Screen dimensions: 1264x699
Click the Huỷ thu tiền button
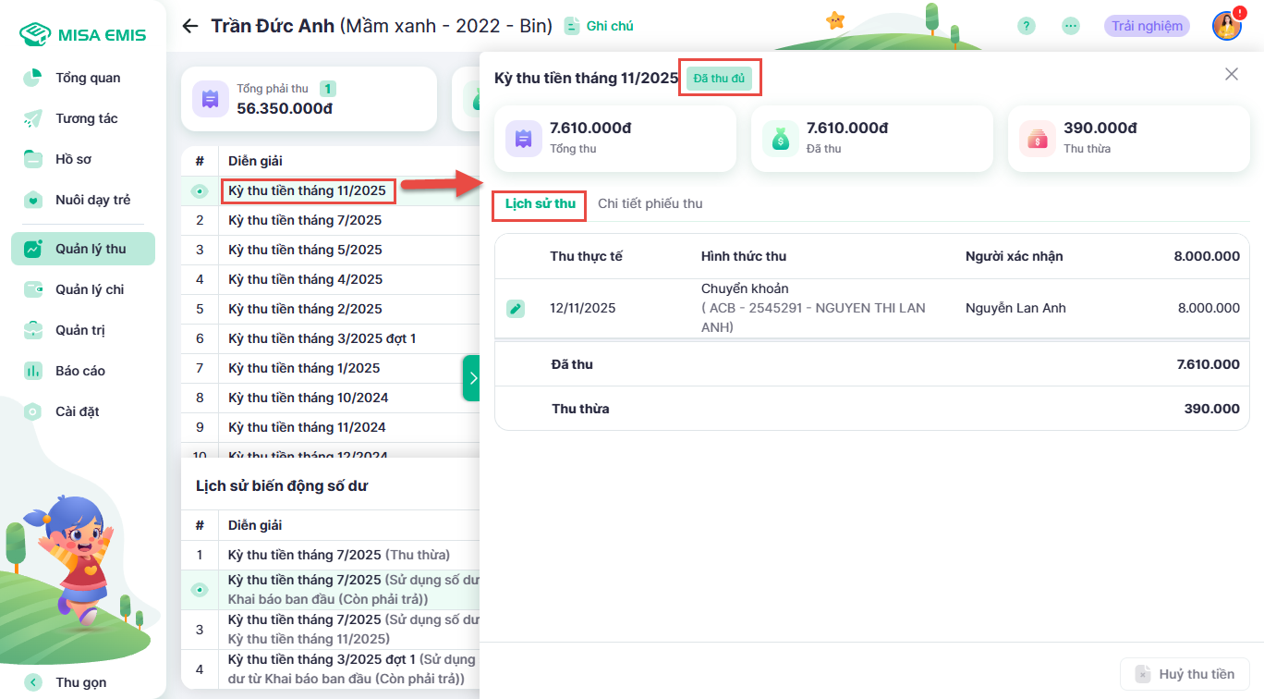(x=1185, y=674)
